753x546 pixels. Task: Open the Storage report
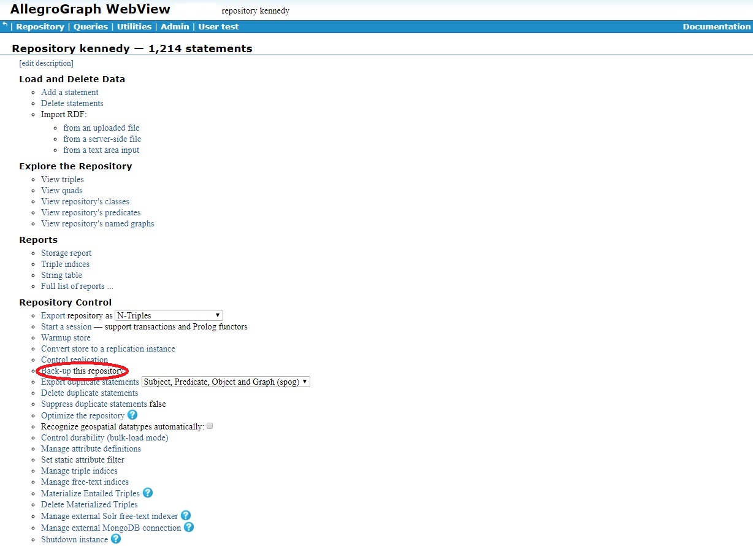pyautogui.click(x=66, y=253)
